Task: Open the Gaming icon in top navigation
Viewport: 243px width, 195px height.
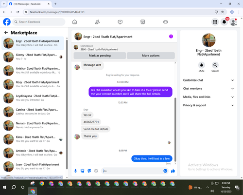Action: click(165, 22)
